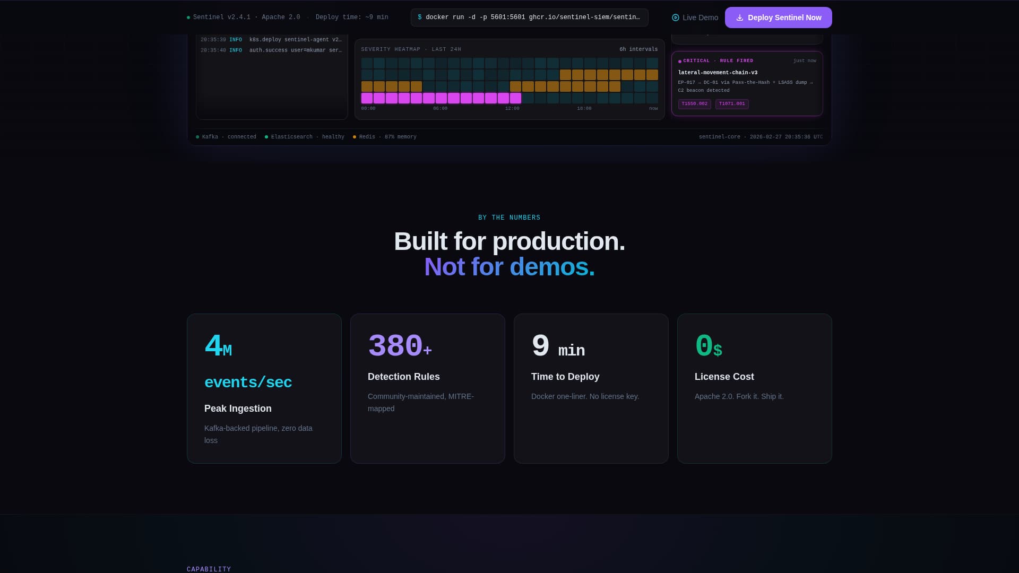Click the SEVERITY HEATMAP LAST 24H title
The height and width of the screenshot is (573, 1019).
click(411, 49)
